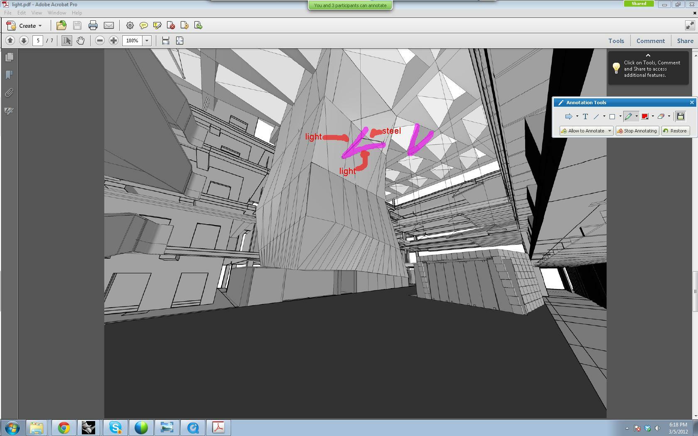698x436 pixels.
Task: Select the highlight text tool
Action: click(x=157, y=26)
